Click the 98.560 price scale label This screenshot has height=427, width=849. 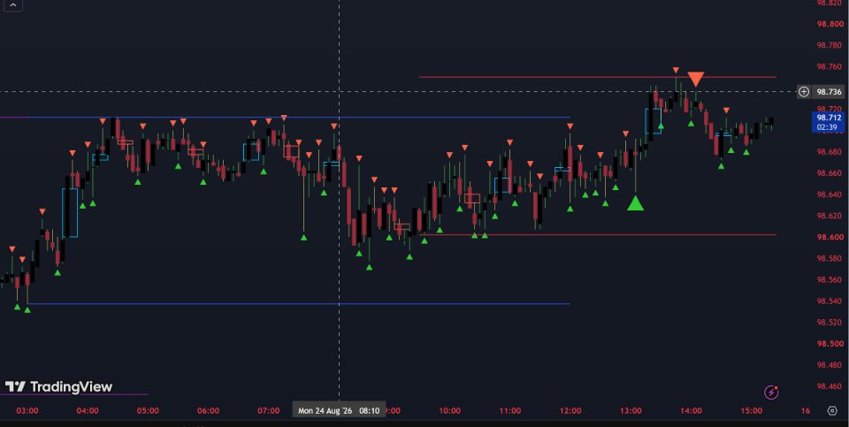[x=829, y=279]
